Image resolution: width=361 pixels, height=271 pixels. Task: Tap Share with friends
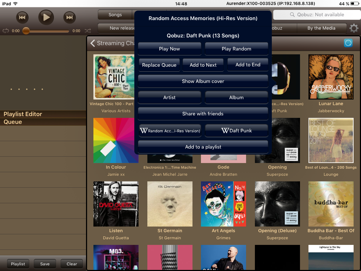pyautogui.click(x=203, y=114)
